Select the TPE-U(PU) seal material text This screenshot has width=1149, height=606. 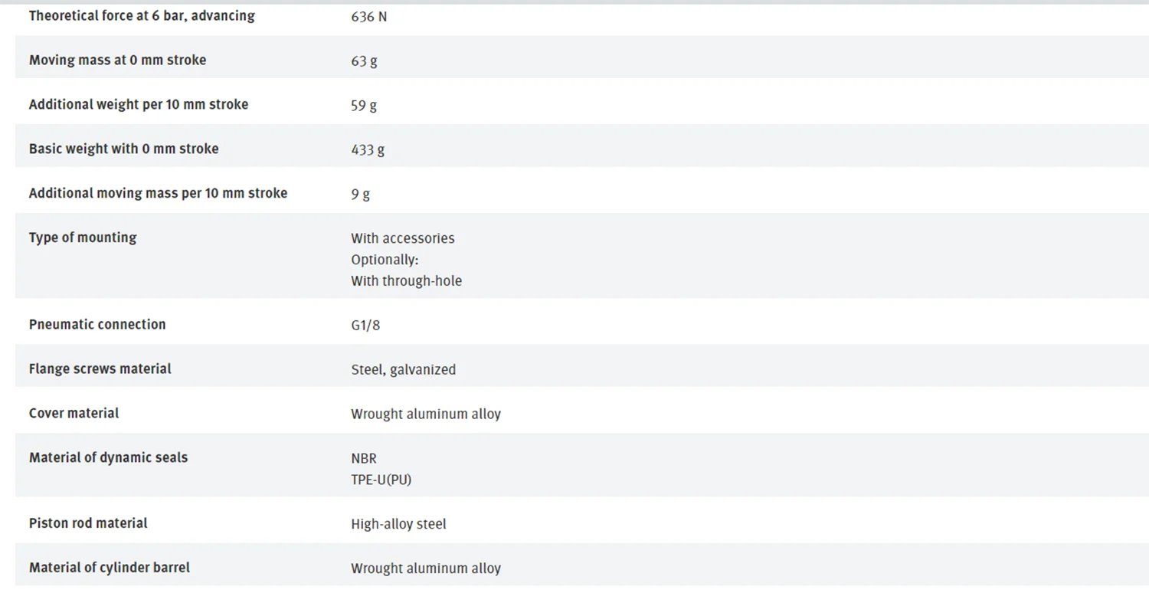tap(381, 480)
